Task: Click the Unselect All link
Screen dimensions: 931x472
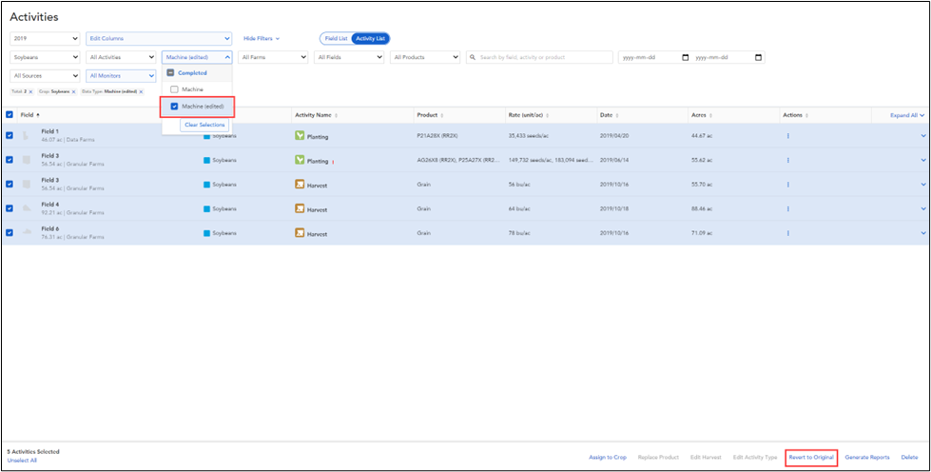Action: pyautogui.click(x=22, y=461)
